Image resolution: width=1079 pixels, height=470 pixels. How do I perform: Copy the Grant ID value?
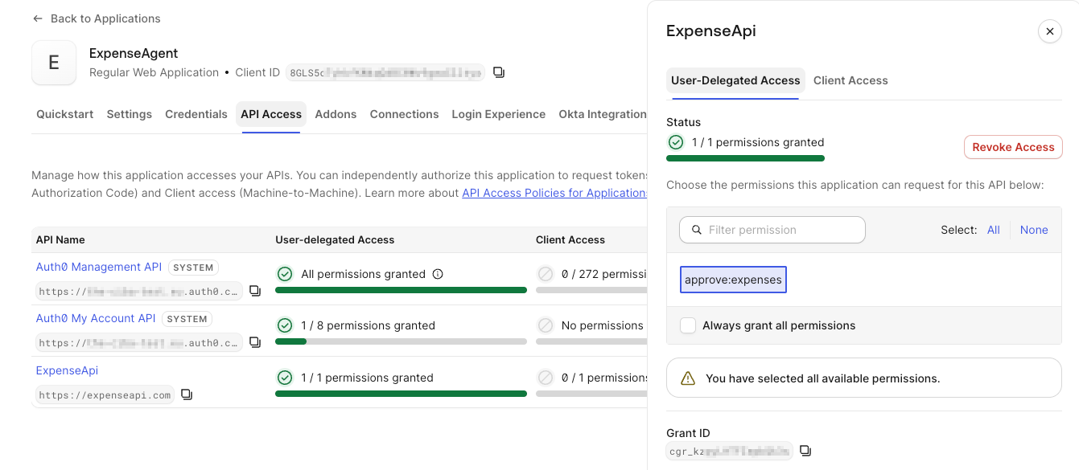point(805,451)
